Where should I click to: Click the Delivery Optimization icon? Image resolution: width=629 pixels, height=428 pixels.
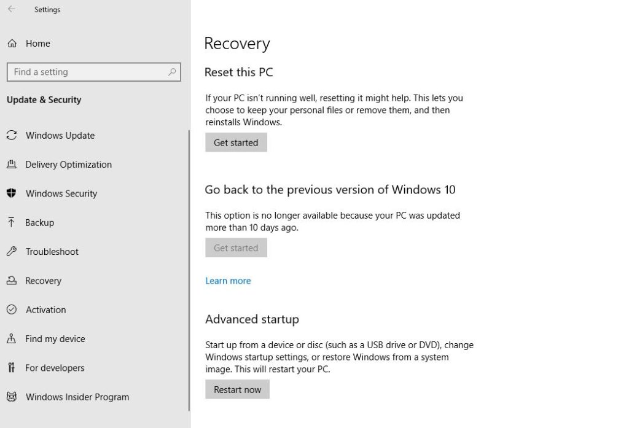[12, 164]
